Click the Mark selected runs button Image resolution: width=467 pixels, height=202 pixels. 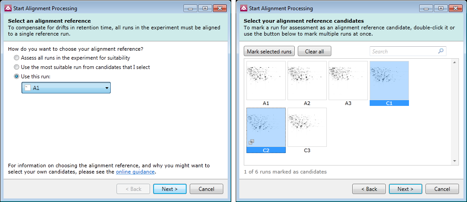[x=269, y=51]
